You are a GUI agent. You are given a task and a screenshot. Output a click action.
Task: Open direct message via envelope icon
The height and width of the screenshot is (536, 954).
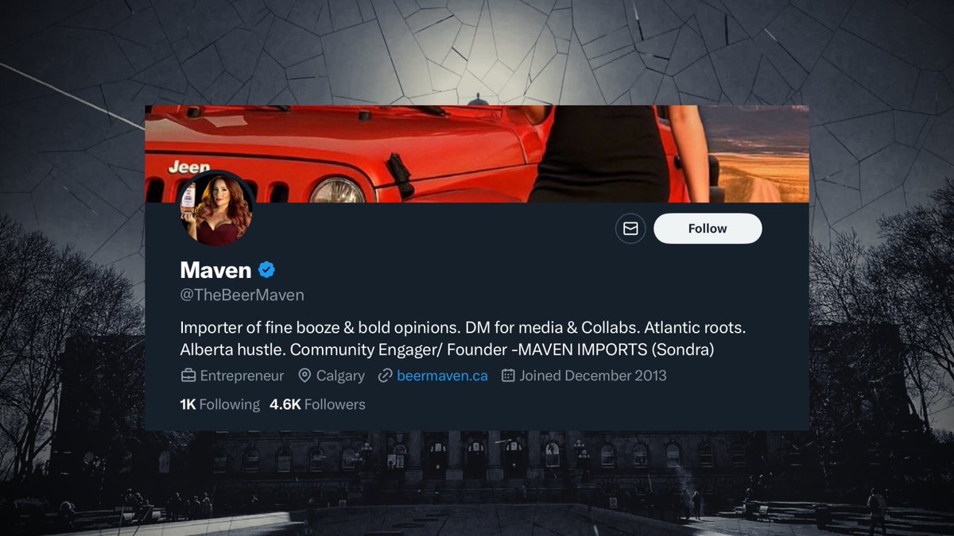630,229
